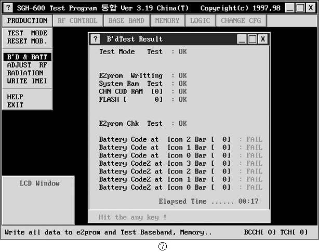319x252 pixels.
Task: Choose WRITE IMEI from the menu
Action: pyautogui.click(x=27, y=81)
